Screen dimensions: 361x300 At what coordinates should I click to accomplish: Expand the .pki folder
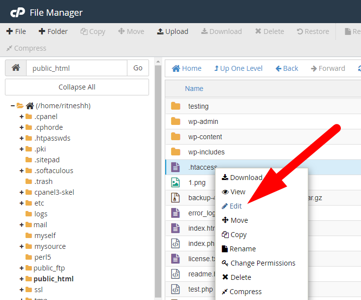pyautogui.click(x=22, y=149)
